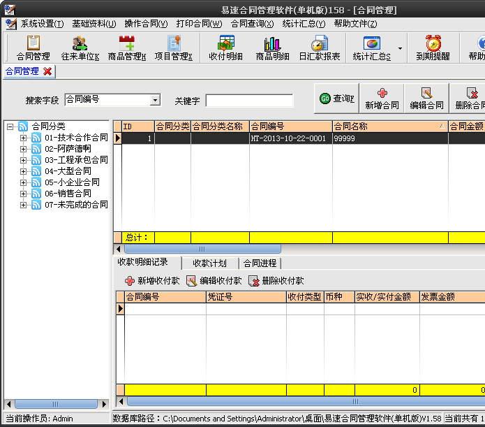Screen dimensions: 485x427
Task: Open the 统计汇总(Y) menu
Action: click(x=304, y=24)
